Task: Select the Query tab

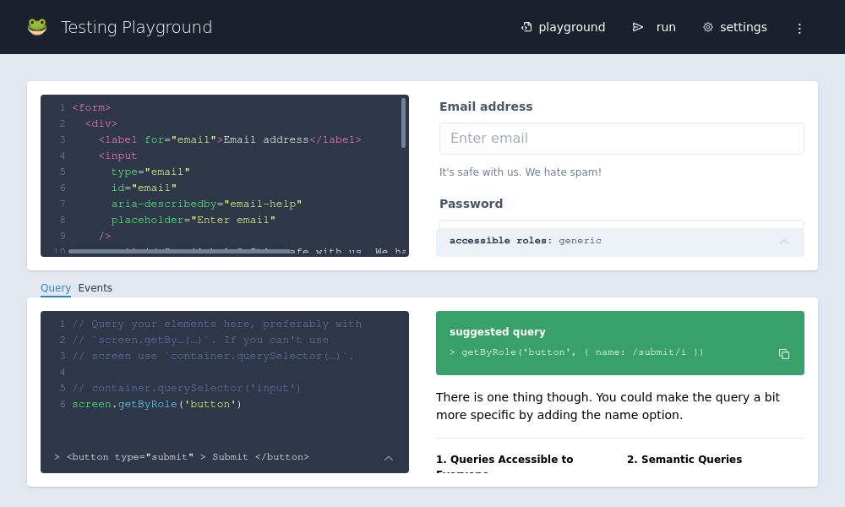Action: pyautogui.click(x=56, y=288)
